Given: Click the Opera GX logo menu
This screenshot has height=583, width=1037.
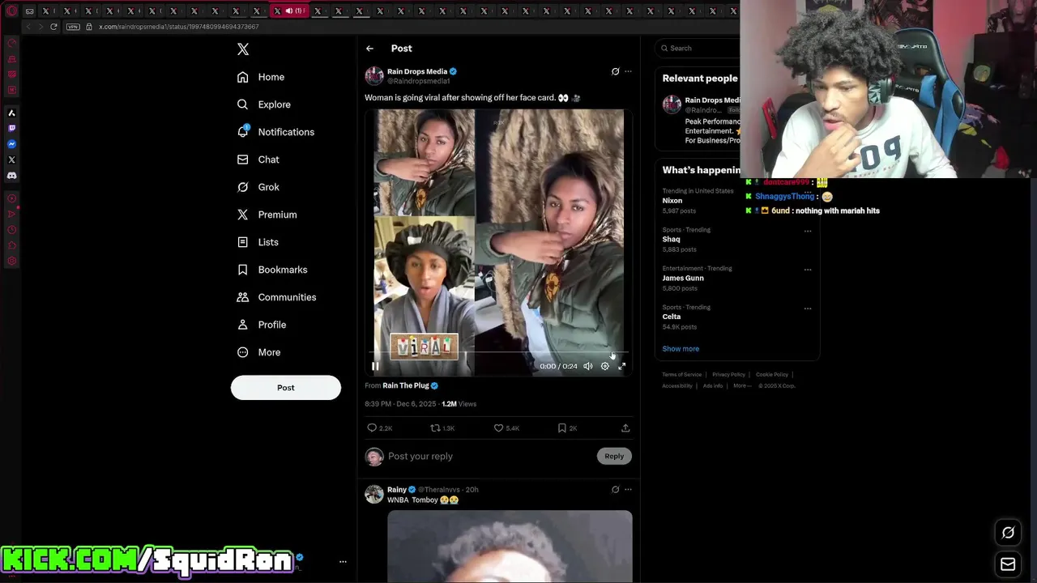Looking at the screenshot, I should pos(11,11).
